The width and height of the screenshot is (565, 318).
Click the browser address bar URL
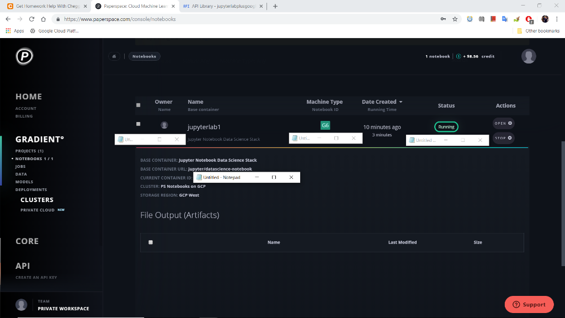pyautogui.click(x=120, y=19)
